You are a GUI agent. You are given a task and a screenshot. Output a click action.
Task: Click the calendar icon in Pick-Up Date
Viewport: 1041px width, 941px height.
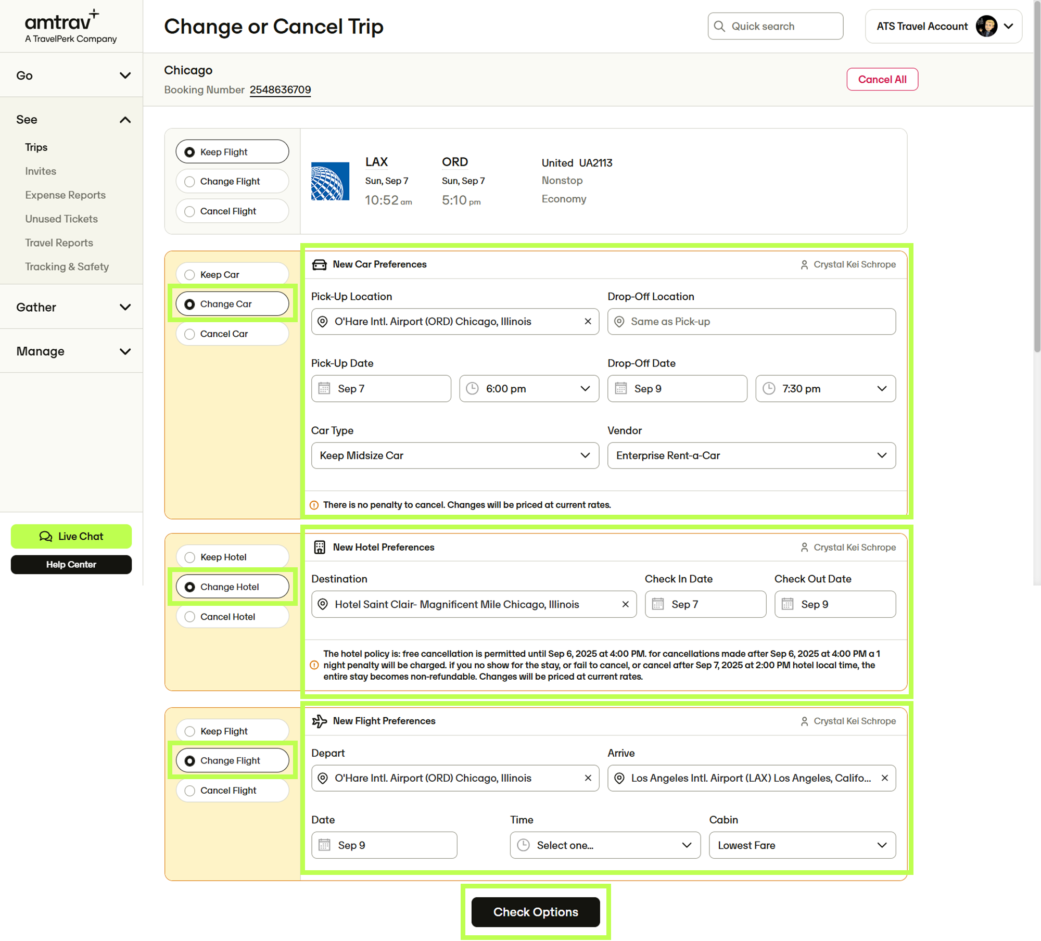(324, 388)
